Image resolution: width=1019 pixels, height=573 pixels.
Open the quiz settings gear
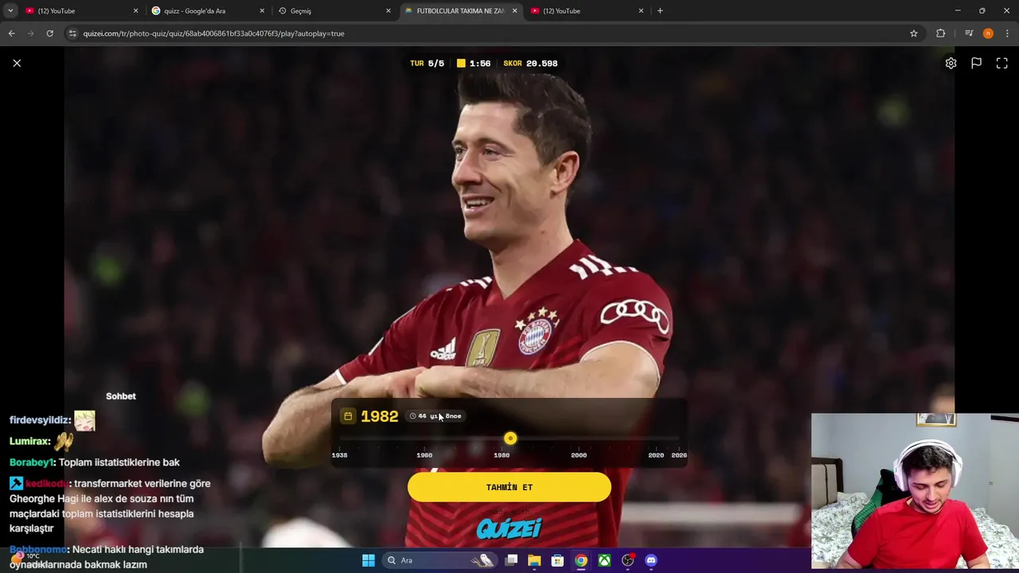(951, 63)
